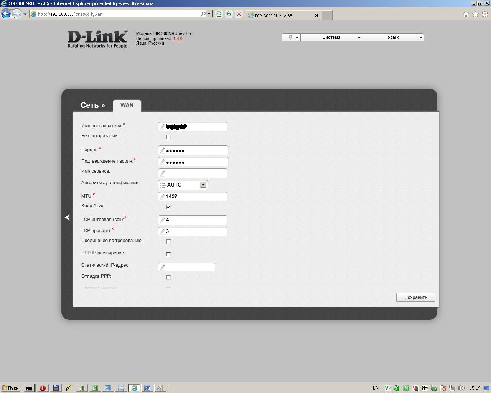491x393 pixels.
Task: Click LCP интервал field
Action: click(x=193, y=220)
